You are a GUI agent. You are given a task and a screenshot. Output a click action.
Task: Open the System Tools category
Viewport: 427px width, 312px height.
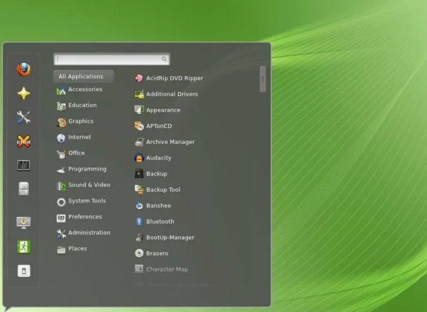click(81, 201)
